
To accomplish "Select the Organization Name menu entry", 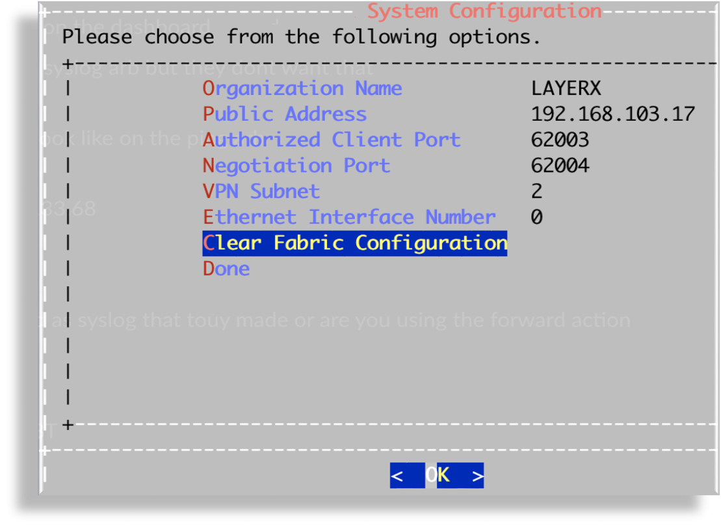I will 302,88.
